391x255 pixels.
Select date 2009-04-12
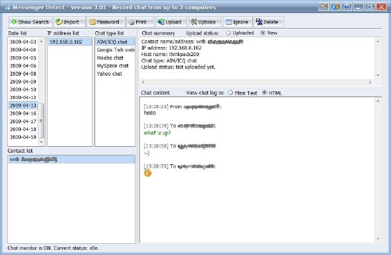click(23, 98)
